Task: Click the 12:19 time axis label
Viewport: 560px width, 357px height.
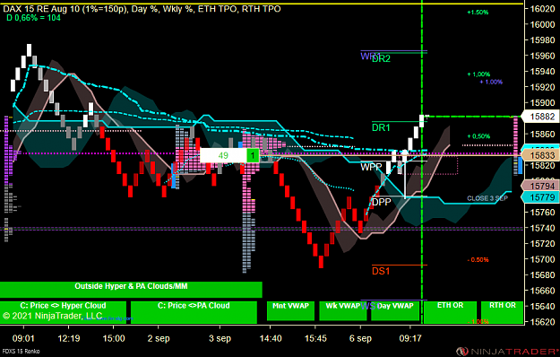Action: point(69,338)
